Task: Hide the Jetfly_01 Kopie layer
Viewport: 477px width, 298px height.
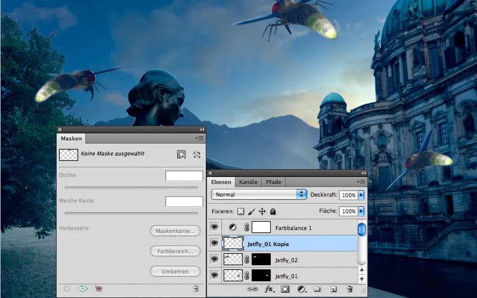Action: [215, 243]
